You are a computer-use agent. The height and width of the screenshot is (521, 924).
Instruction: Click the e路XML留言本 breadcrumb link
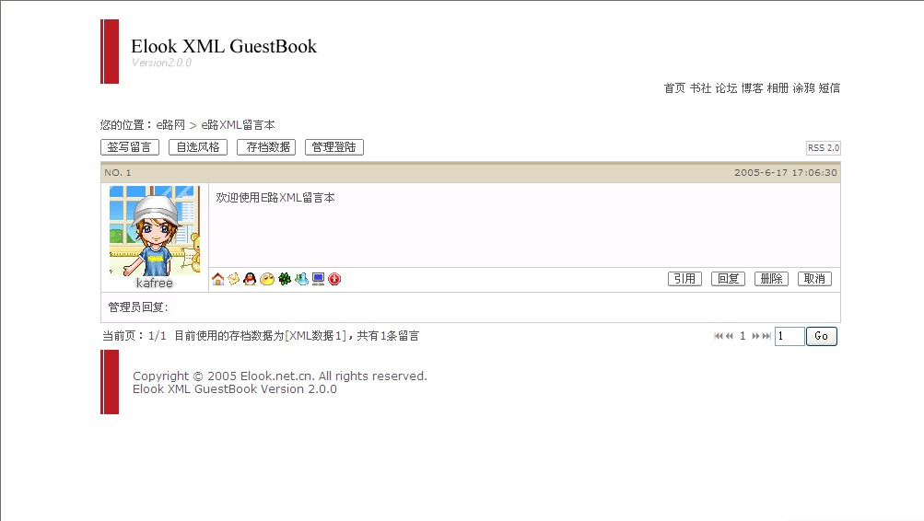tap(238, 125)
